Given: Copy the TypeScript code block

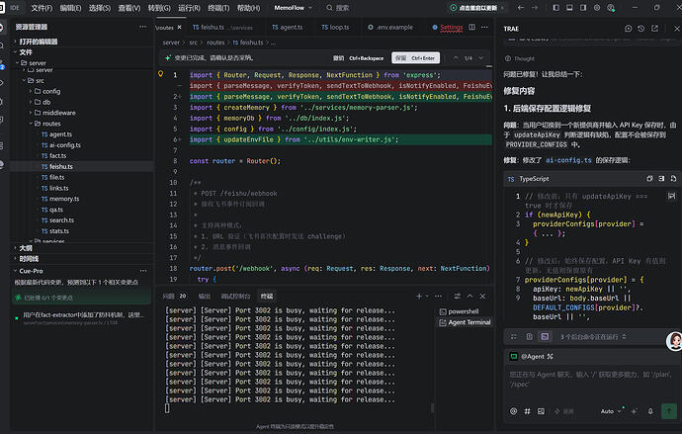Looking at the screenshot, I should pos(649,179).
